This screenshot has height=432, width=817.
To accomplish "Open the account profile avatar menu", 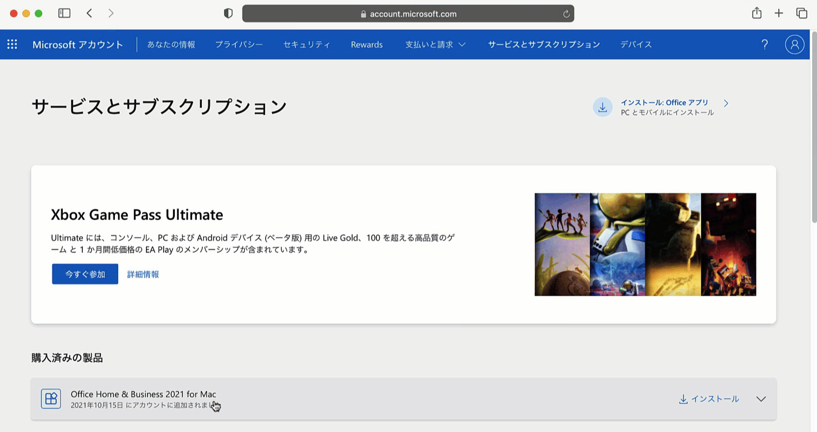I will pos(795,45).
